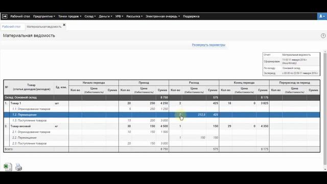Image resolution: width=327 pixels, height=184 pixels.
Task: Export report to Excel icon
Action: tap(8, 167)
